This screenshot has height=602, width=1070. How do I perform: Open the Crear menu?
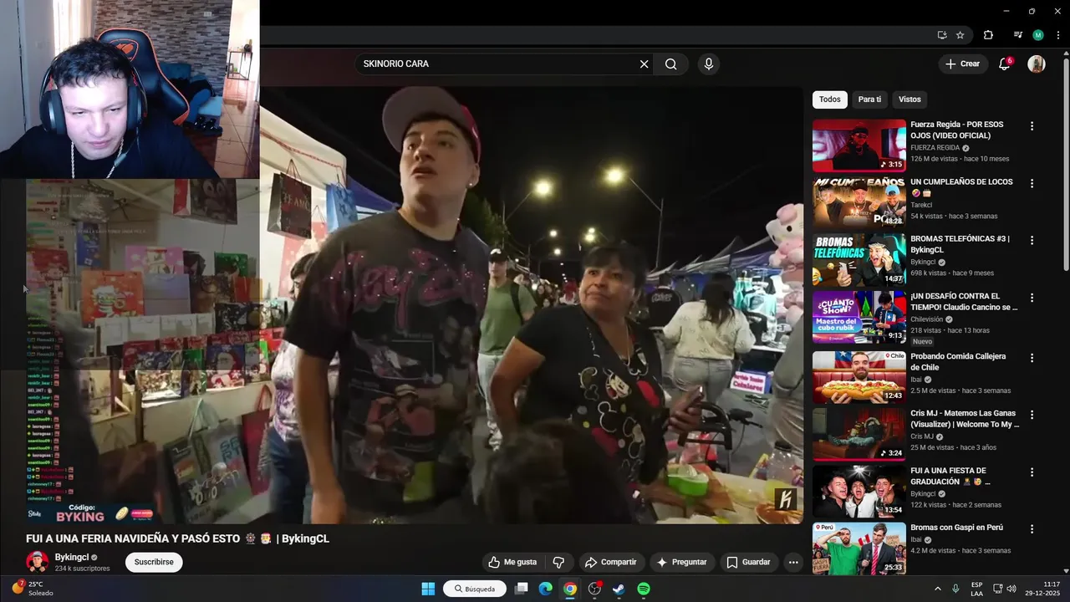962,64
